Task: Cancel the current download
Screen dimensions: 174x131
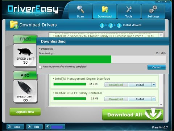Action: click(x=157, y=67)
